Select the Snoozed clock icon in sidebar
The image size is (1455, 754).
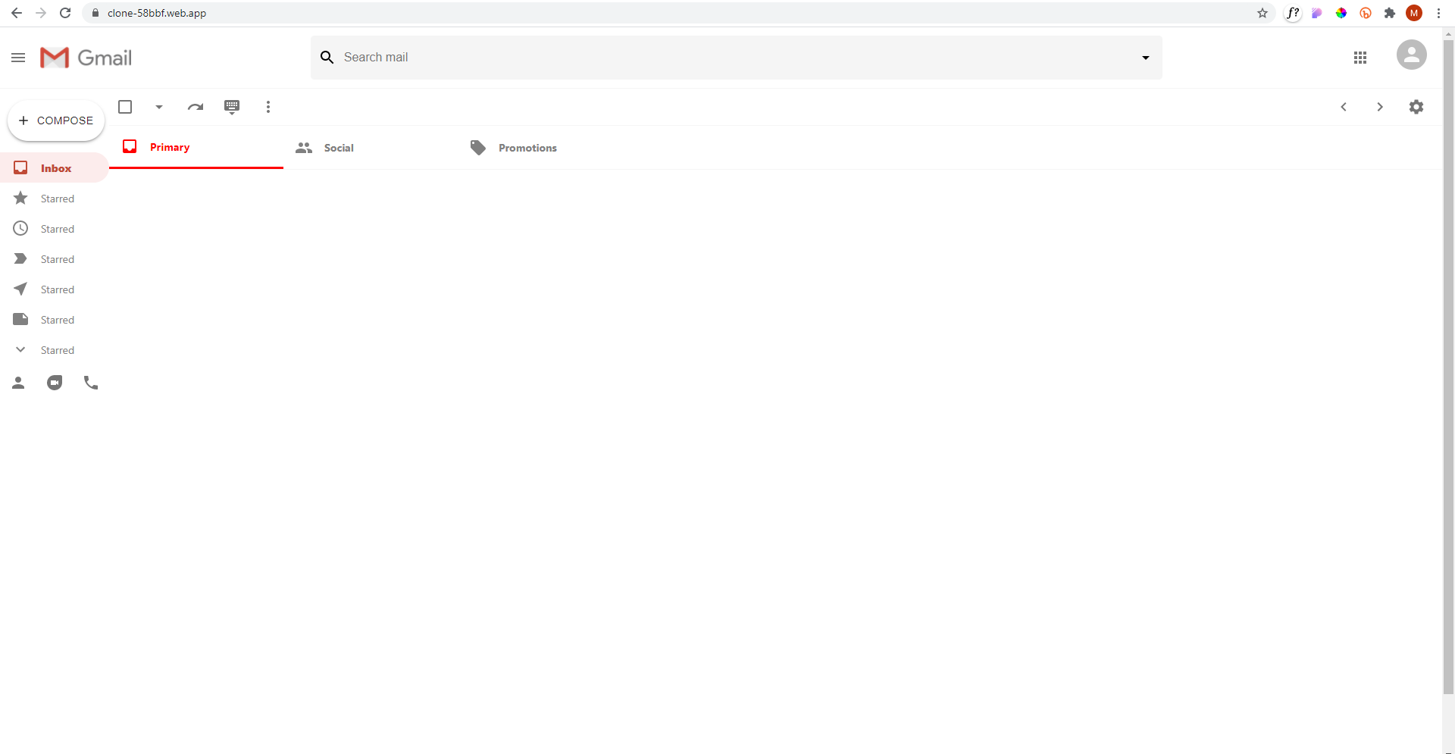(x=20, y=228)
